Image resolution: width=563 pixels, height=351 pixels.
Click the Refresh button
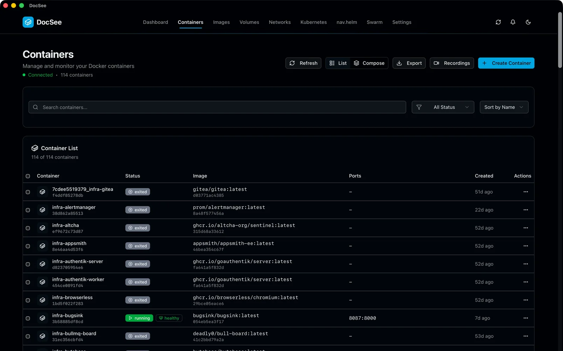coord(303,63)
